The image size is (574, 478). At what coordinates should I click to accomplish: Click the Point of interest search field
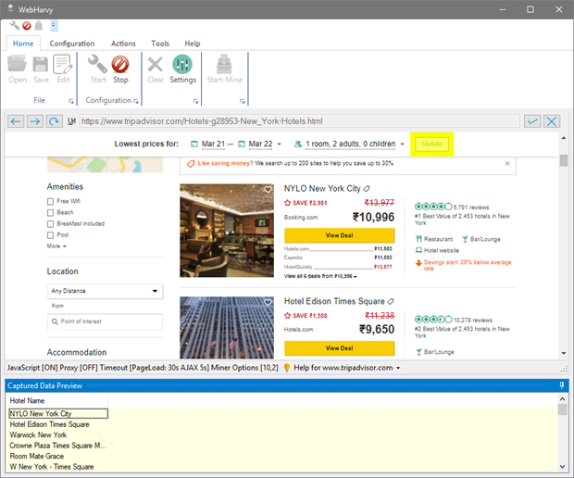(x=105, y=321)
